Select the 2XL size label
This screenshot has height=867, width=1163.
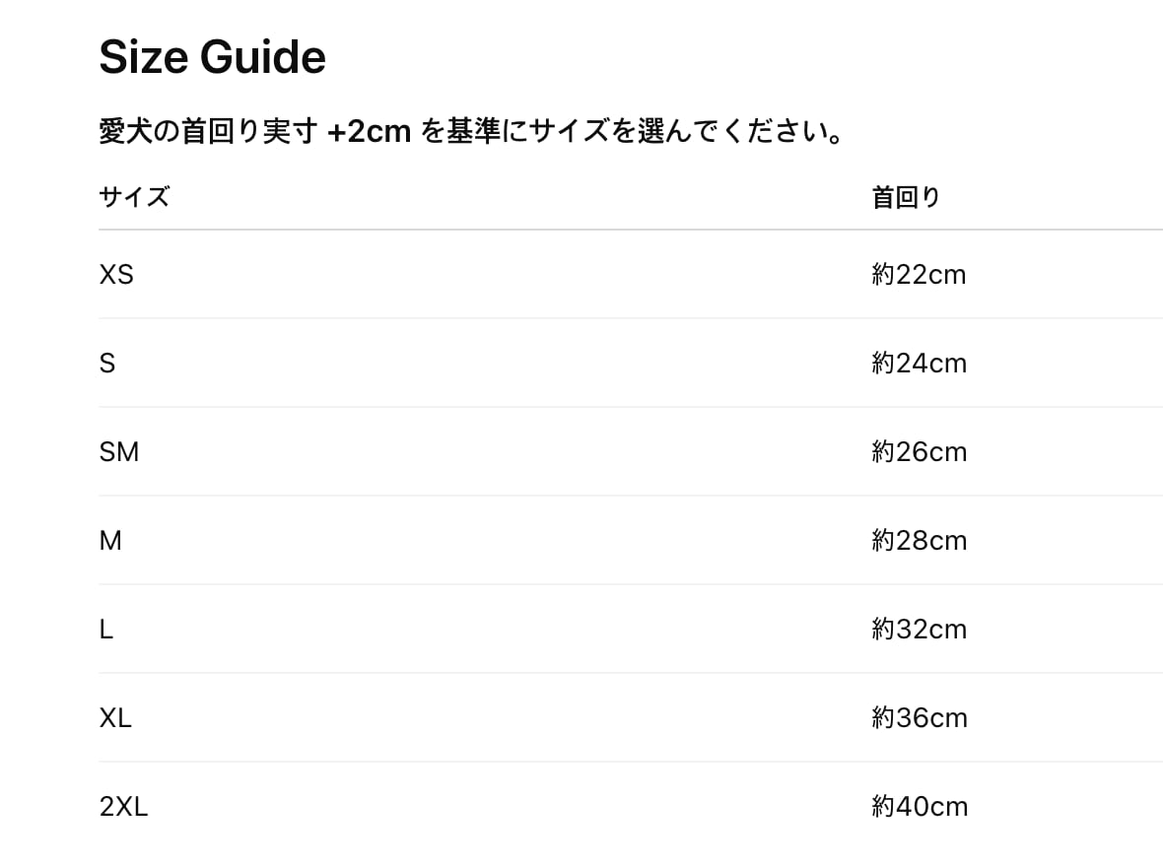123,807
